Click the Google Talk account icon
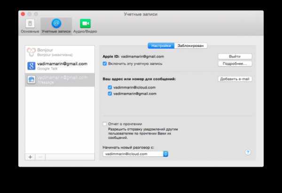The image size is (282, 193). click(x=31, y=66)
